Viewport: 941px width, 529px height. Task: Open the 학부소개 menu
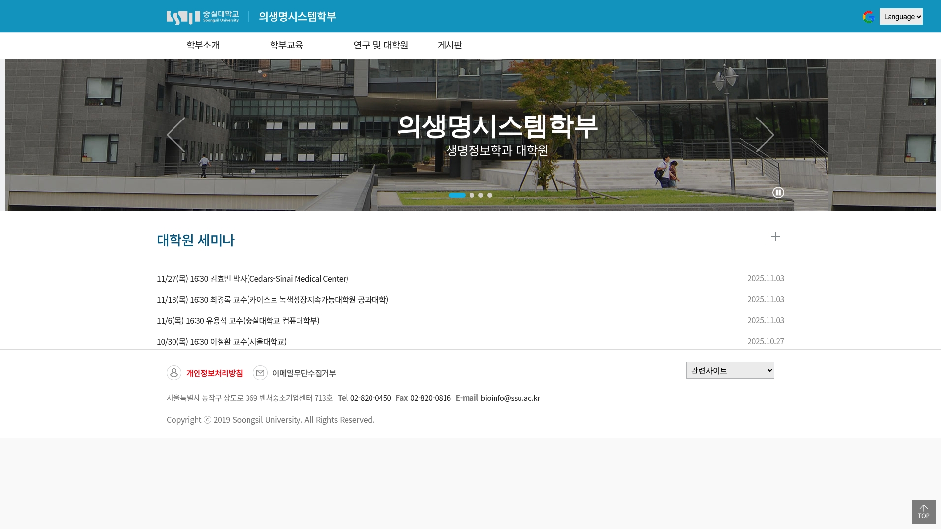[203, 45]
